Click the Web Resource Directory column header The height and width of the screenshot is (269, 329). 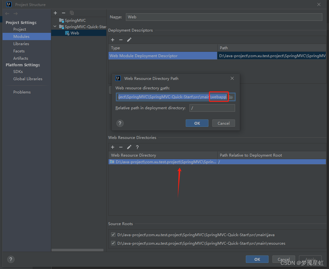(x=163, y=155)
